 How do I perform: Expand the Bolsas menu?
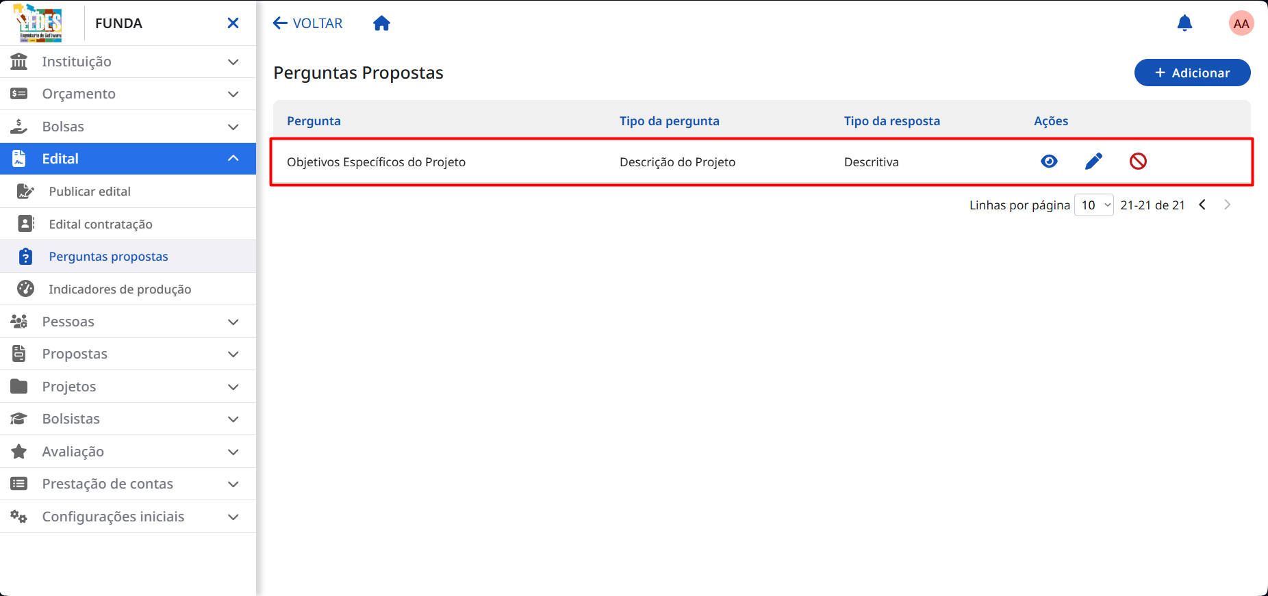[x=128, y=127]
